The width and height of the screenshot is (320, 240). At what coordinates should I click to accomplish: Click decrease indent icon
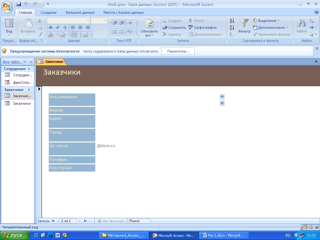tap(115, 23)
